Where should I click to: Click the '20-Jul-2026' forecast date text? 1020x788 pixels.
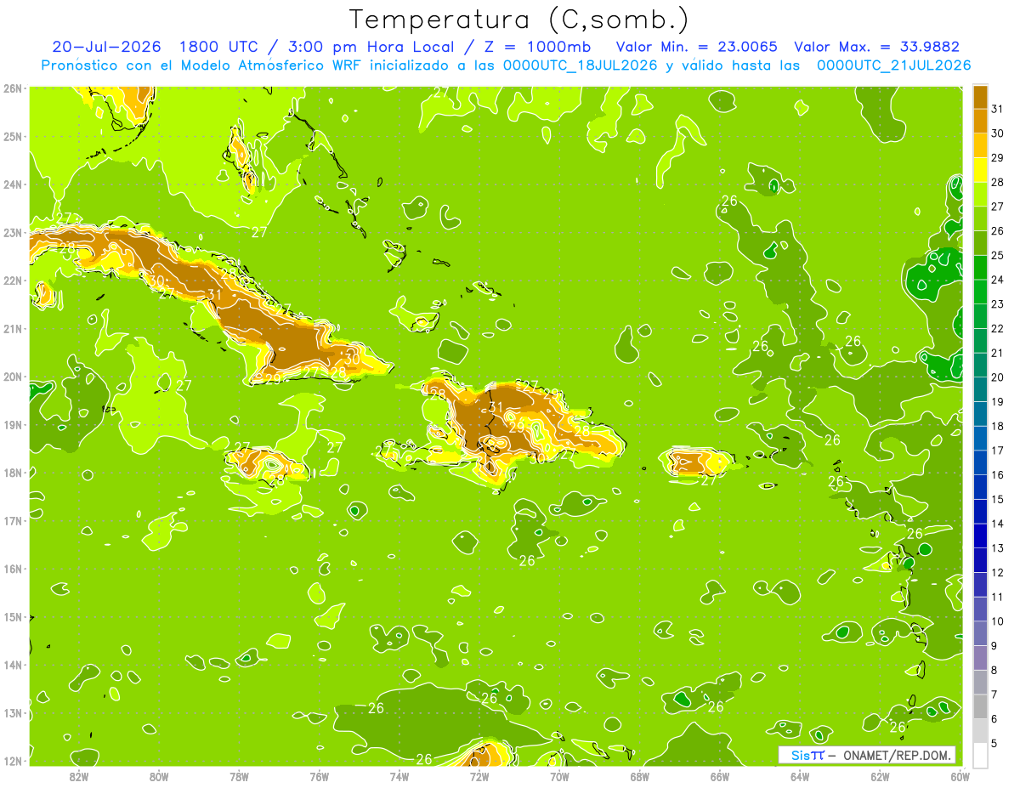[x=107, y=47]
